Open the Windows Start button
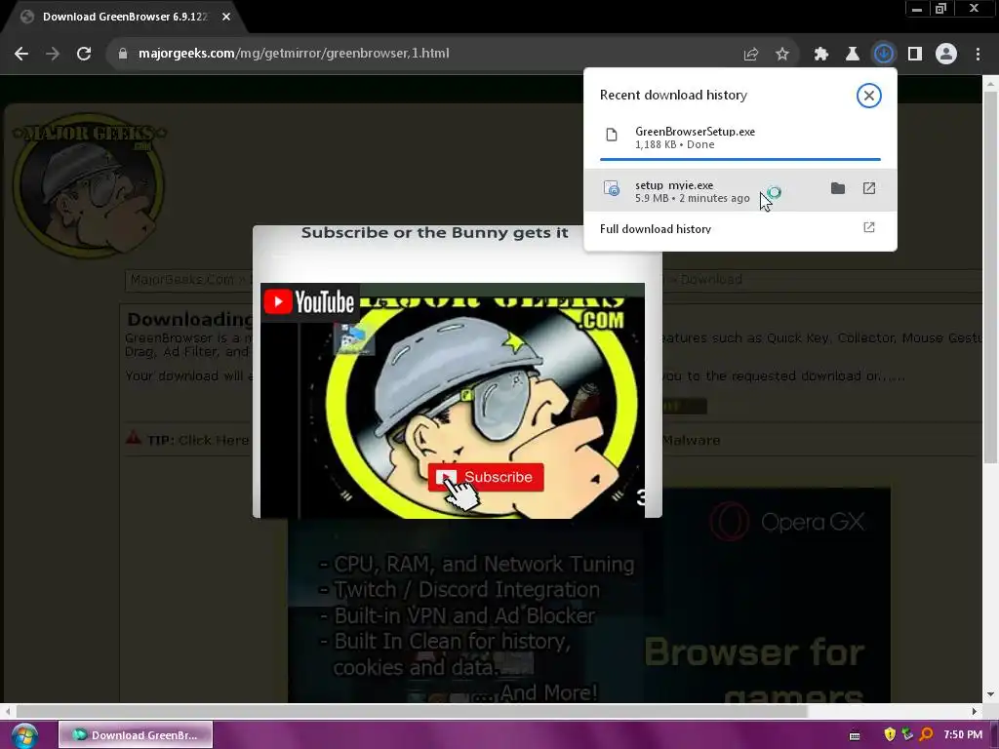999x749 pixels. tap(24, 735)
